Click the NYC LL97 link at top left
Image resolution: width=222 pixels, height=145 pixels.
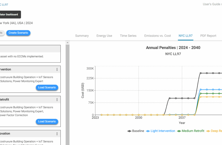coord(4,5)
